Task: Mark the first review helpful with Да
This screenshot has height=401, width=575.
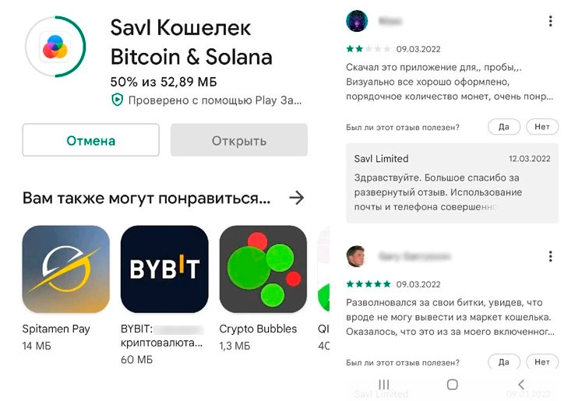Action: [x=504, y=127]
